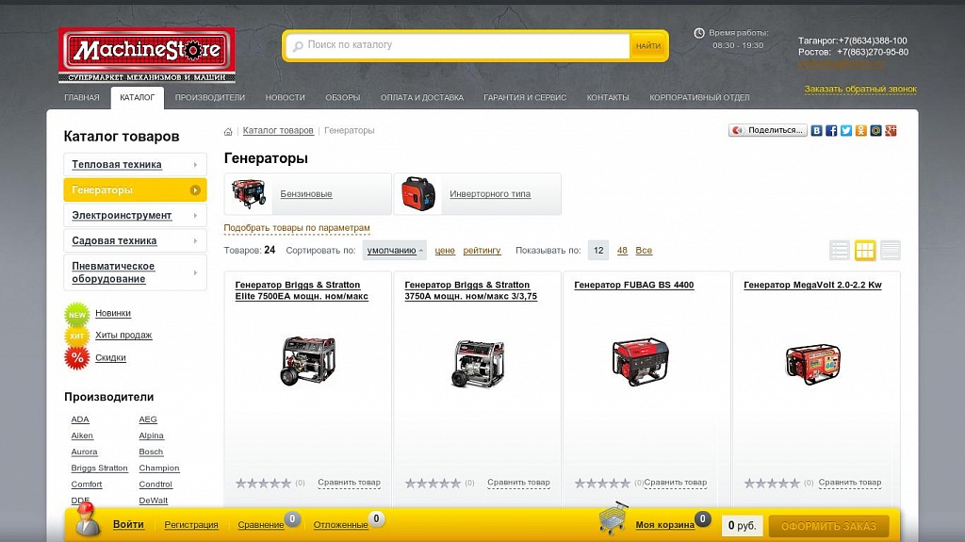Image resolution: width=965 pixels, height=542 pixels.
Task: Share on Mail.ru icon
Action: [875, 131]
